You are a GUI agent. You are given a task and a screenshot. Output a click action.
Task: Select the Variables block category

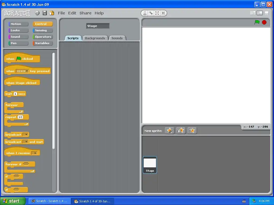[43, 43]
